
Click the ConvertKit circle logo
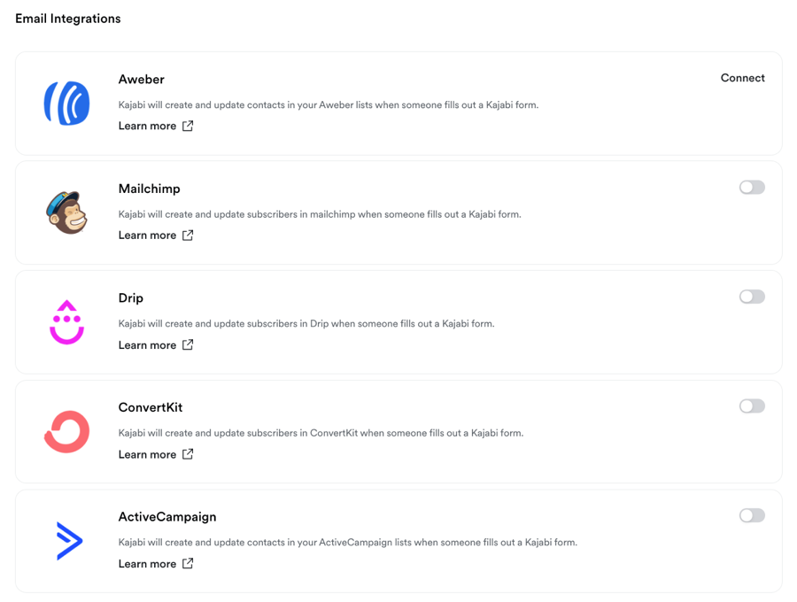pos(67,431)
